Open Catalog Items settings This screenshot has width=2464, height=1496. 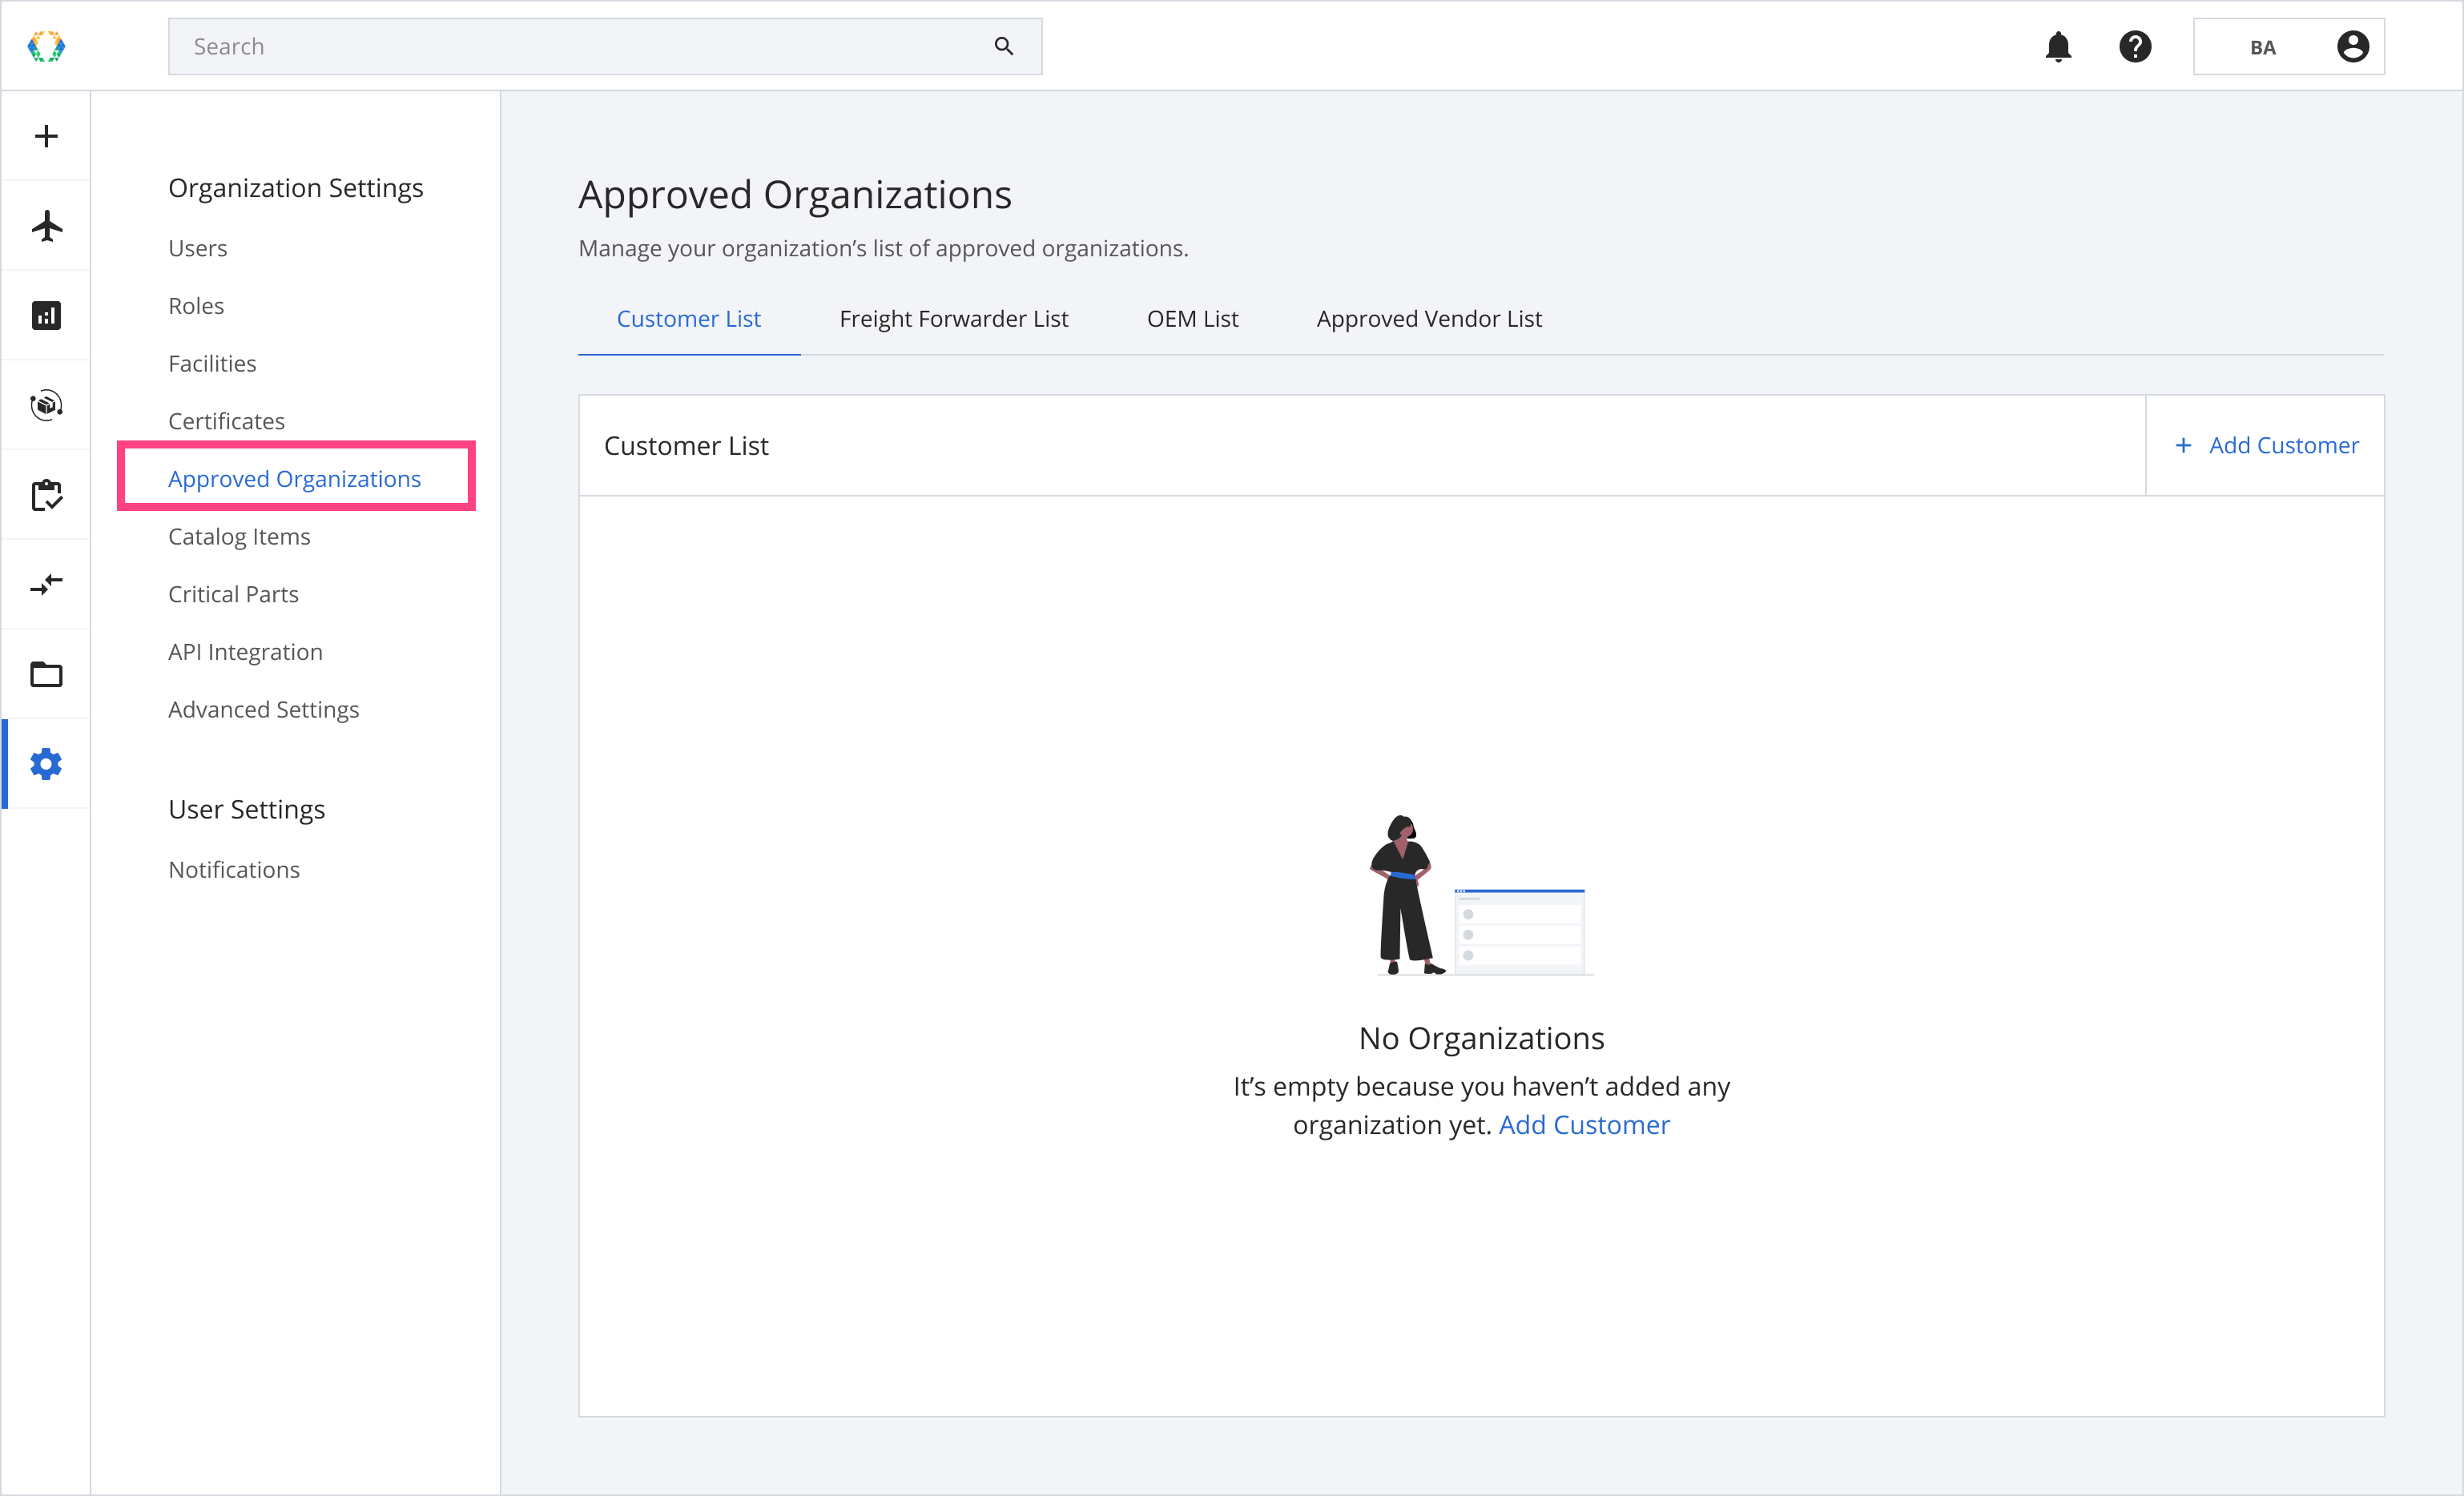(x=239, y=537)
